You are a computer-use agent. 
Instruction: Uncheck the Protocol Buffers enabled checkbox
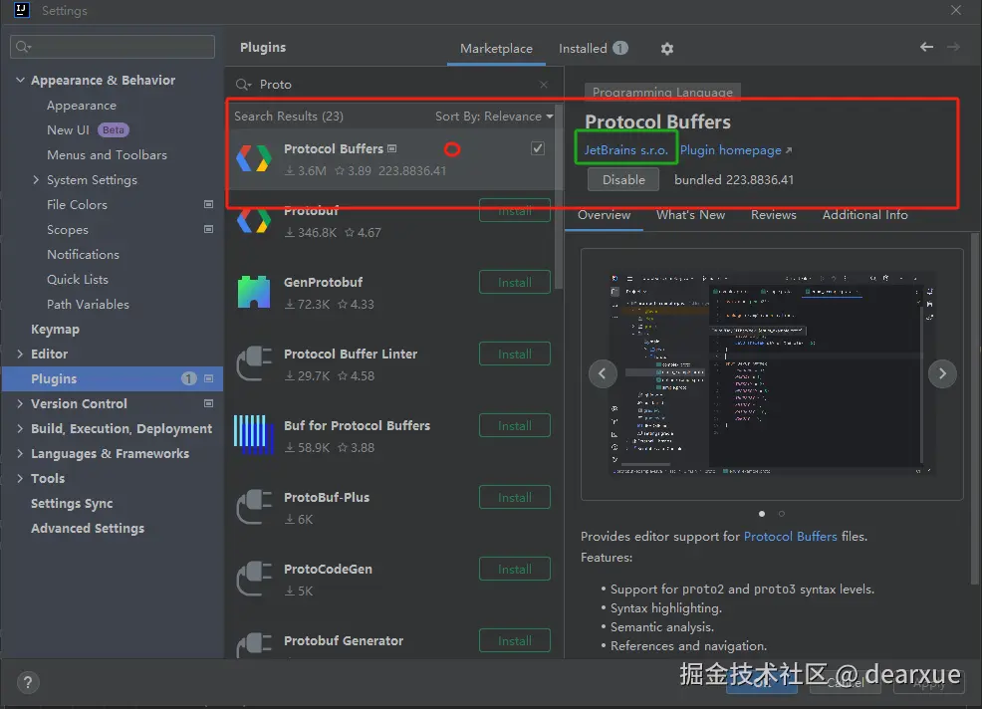tap(537, 147)
